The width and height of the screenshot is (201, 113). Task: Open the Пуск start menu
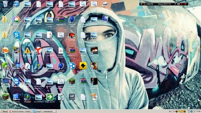[4, 111]
